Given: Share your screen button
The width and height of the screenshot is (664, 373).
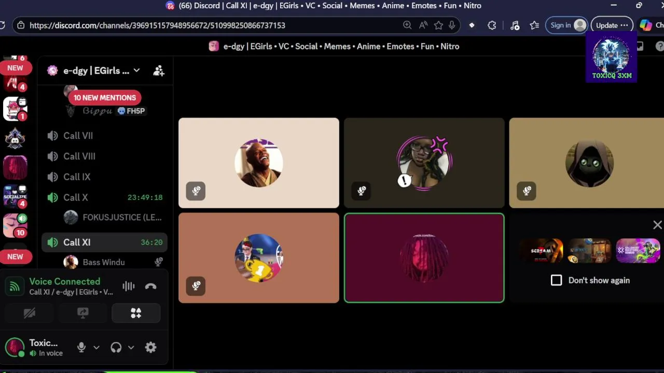Looking at the screenshot, I should coord(83,313).
